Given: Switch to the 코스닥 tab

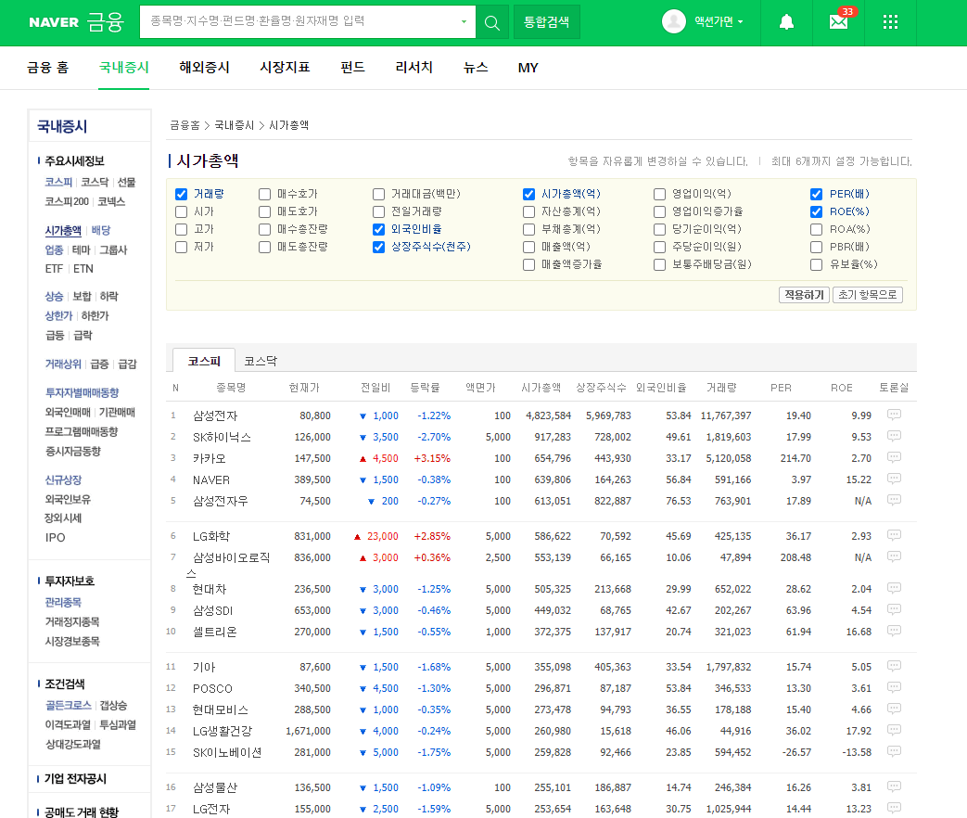Looking at the screenshot, I should click(x=261, y=361).
